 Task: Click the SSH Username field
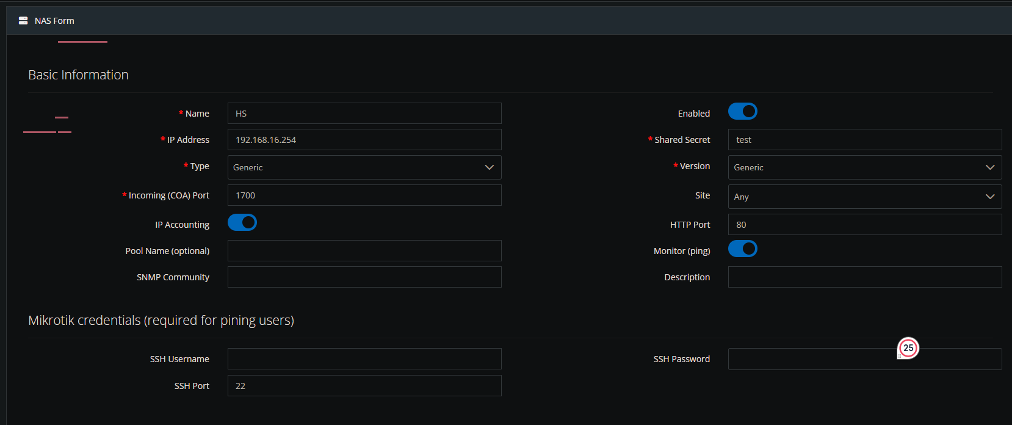[364, 359]
